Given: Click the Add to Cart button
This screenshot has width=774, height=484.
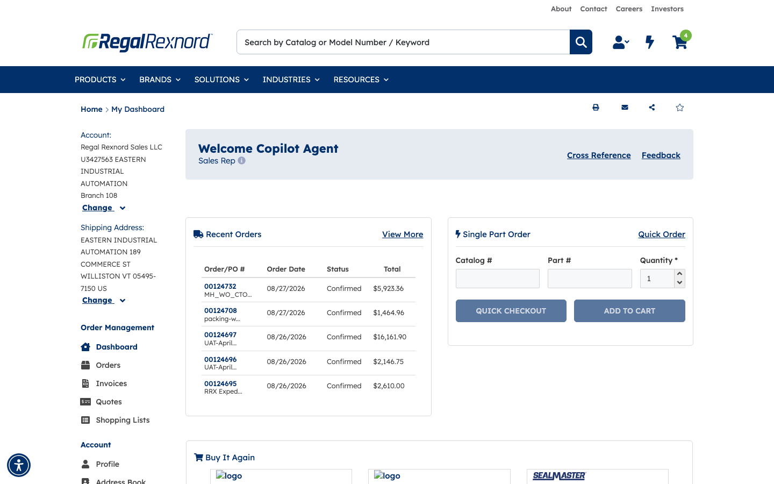Looking at the screenshot, I should (629, 311).
